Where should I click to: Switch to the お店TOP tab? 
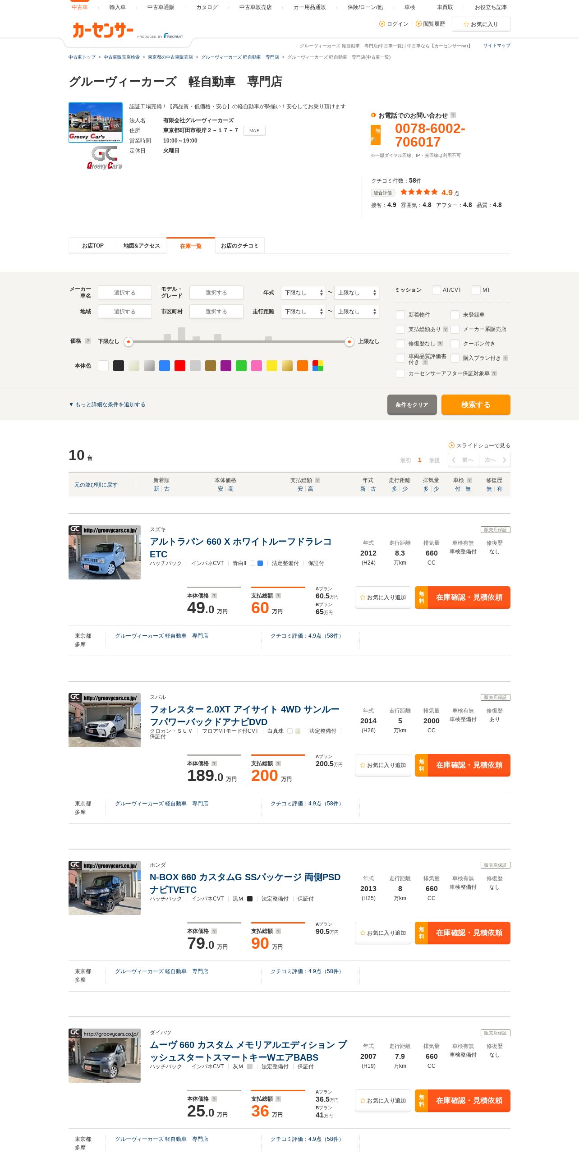pos(93,246)
